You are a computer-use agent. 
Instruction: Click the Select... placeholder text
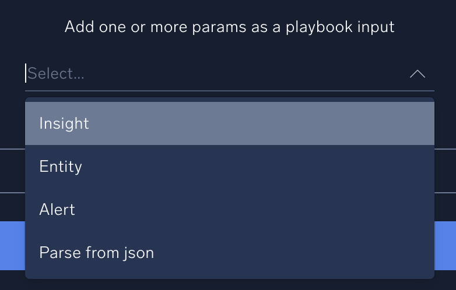56,74
